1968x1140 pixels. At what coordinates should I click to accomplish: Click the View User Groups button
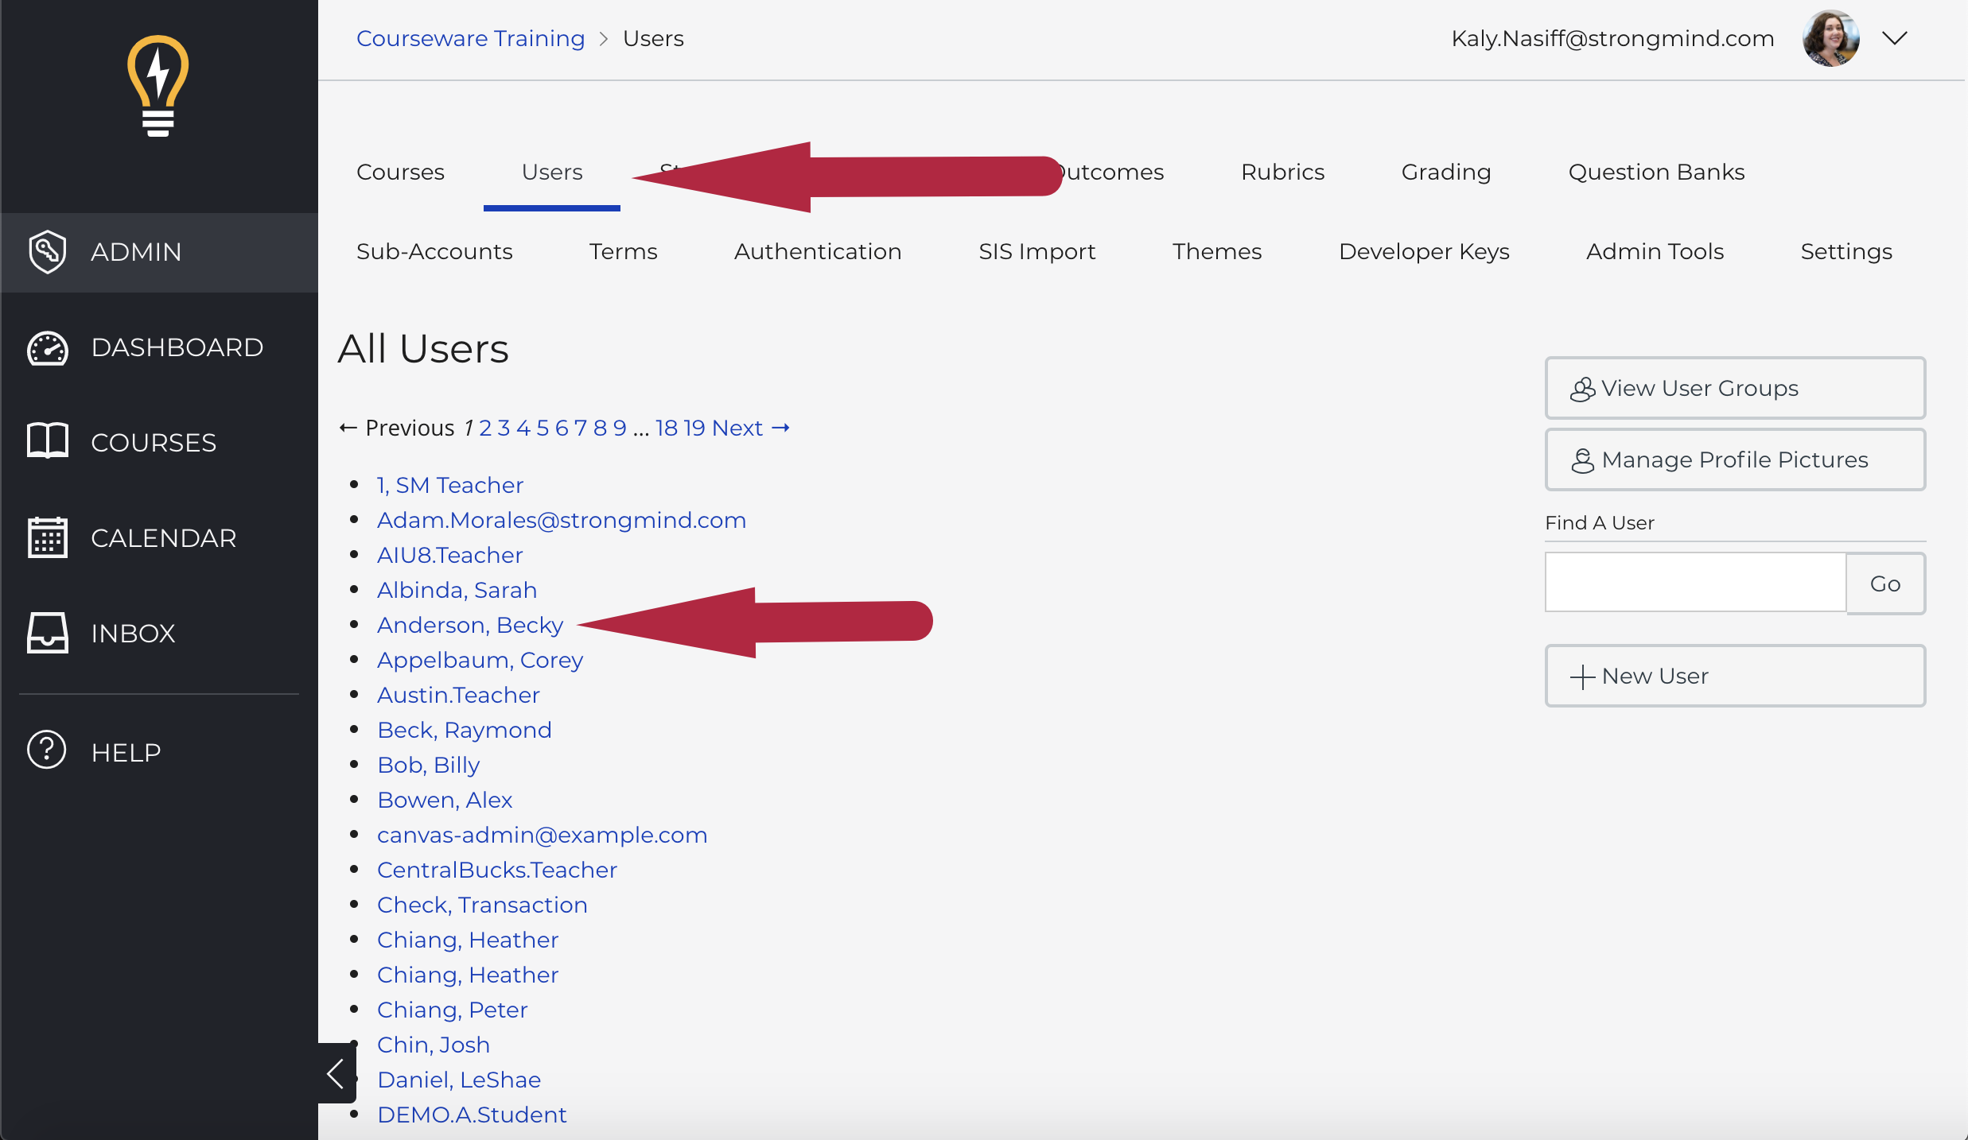1734,388
